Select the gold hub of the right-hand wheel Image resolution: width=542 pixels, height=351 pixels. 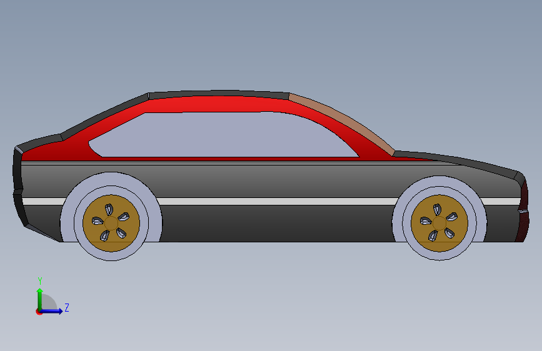pyautogui.click(x=439, y=223)
